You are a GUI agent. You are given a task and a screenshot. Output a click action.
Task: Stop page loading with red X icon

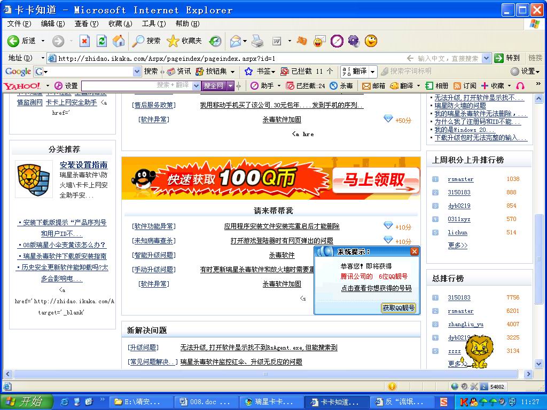click(84, 41)
